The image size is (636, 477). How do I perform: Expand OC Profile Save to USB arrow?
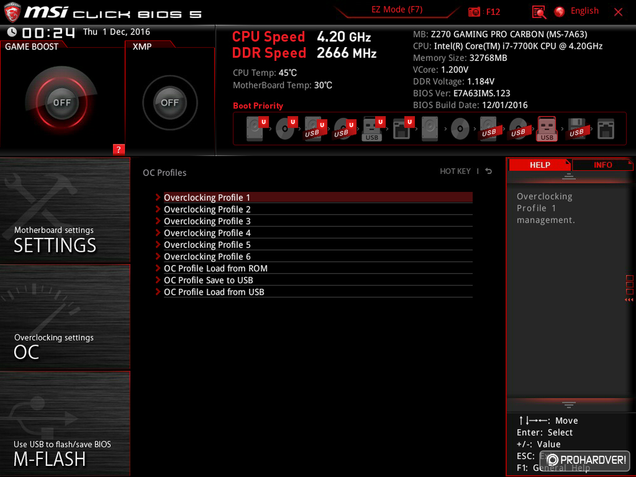(158, 280)
